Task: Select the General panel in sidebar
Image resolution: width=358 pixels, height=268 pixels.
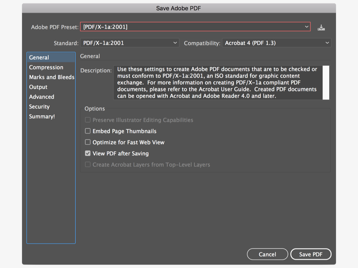Action: coord(38,57)
